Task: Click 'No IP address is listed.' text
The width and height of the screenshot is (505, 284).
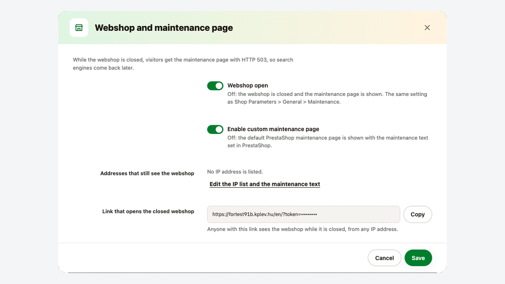Action: (x=235, y=172)
